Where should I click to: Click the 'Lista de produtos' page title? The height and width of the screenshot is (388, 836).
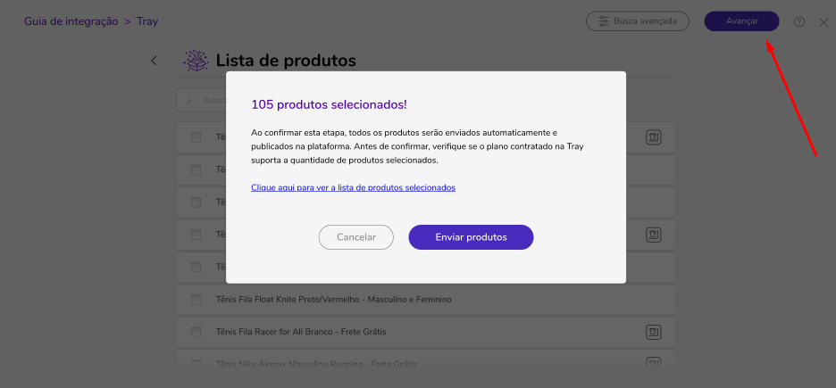click(x=286, y=61)
